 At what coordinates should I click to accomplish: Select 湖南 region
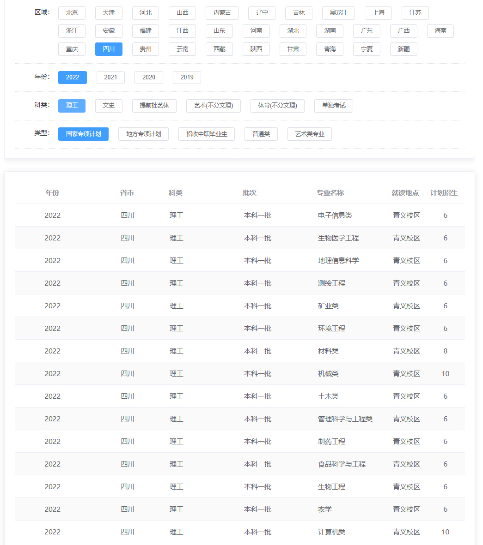[x=330, y=31]
